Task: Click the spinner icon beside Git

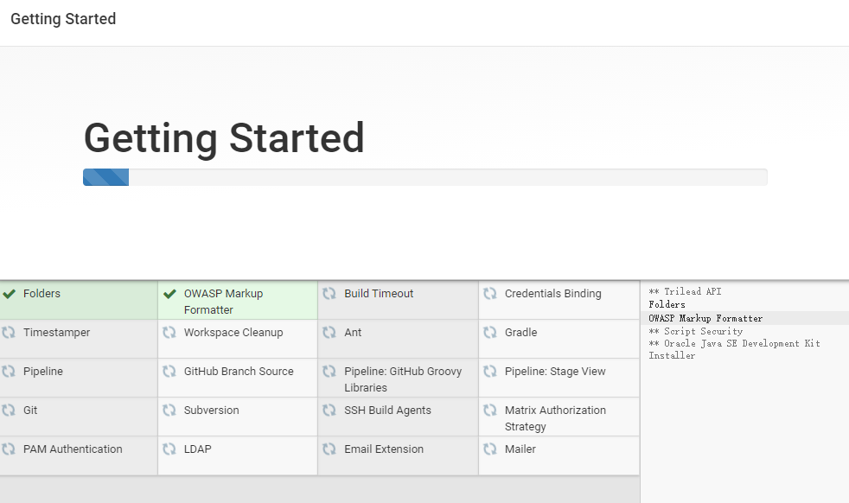Action: pos(10,411)
